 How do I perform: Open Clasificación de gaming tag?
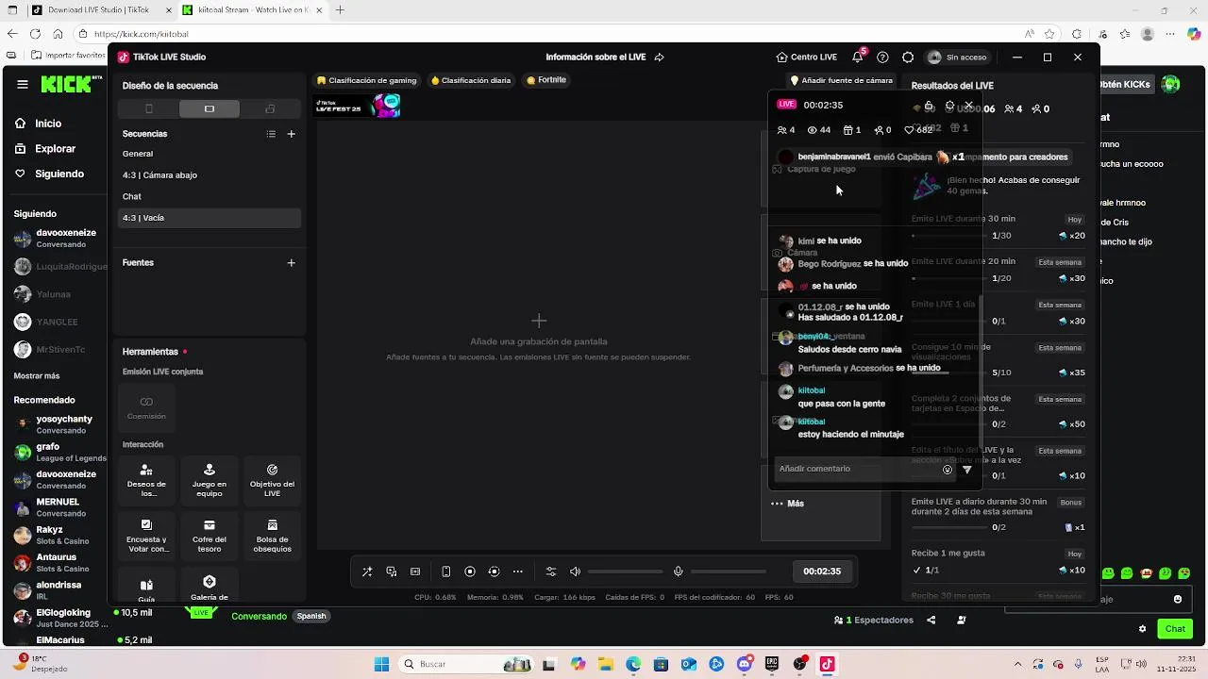[367, 80]
